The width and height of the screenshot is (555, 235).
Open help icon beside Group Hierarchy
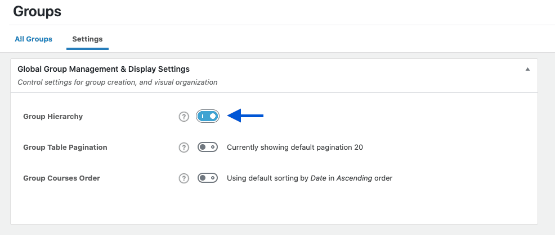pyautogui.click(x=183, y=117)
